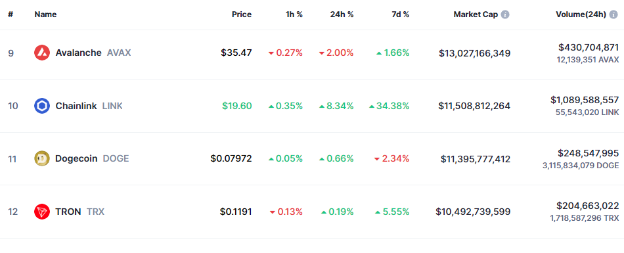Open the Market Cap info icon
624x253 pixels.
tap(505, 14)
